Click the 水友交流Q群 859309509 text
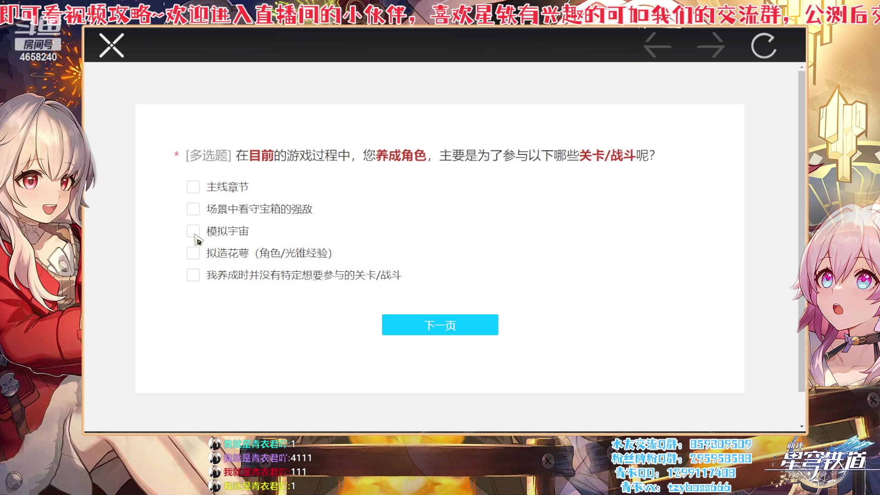Screen dimensions: 880x495 (682, 444)
